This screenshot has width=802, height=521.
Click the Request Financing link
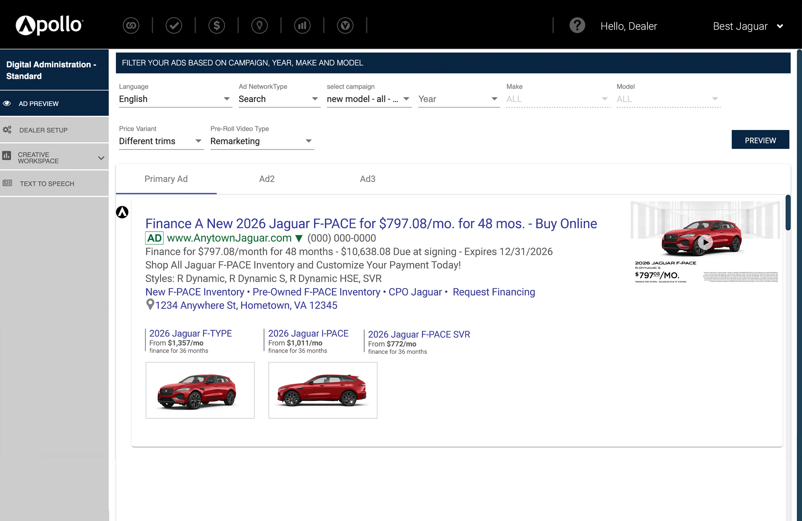(493, 291)
